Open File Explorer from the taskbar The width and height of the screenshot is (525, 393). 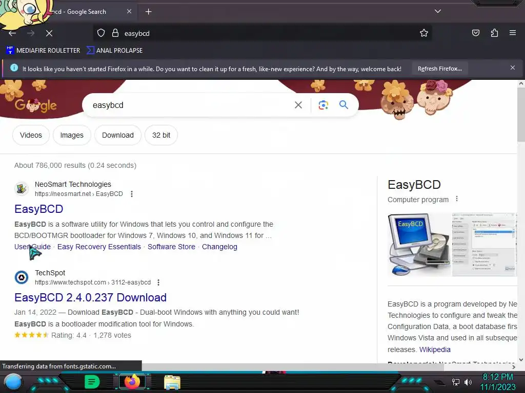(172, 382)
